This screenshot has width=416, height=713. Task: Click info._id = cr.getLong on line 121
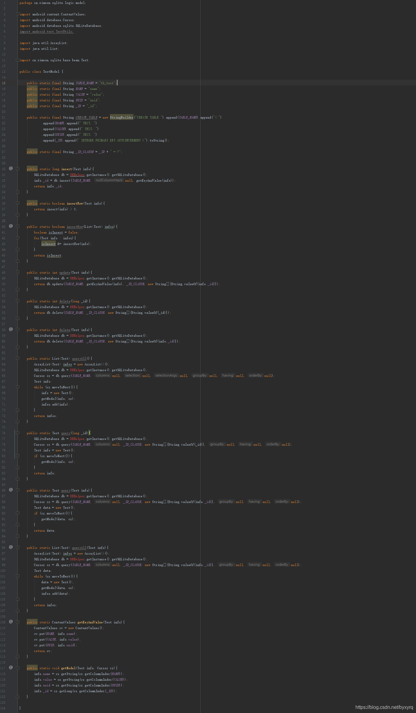(x=75, y=691)
